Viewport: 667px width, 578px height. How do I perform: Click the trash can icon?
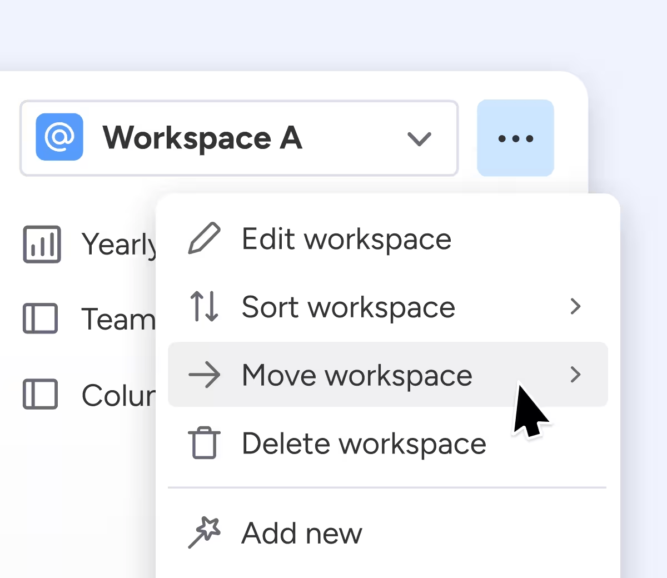click(x=204, y=442)
